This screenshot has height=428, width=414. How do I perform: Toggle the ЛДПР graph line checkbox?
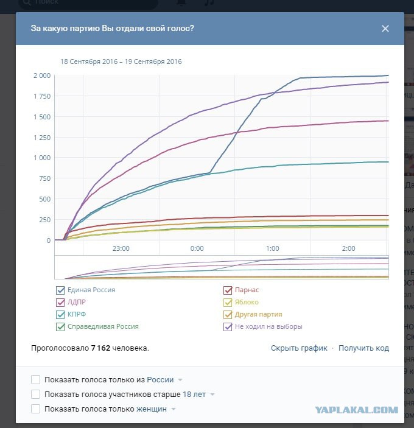pos(60,303)
